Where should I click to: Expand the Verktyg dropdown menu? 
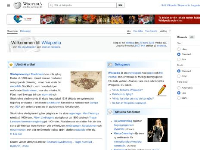(x=165, y=31)
